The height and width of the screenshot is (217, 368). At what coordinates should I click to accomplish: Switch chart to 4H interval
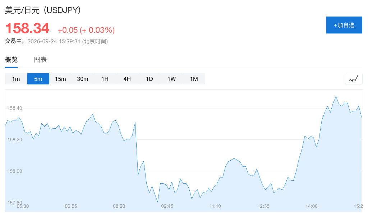[x=127, y=79]
